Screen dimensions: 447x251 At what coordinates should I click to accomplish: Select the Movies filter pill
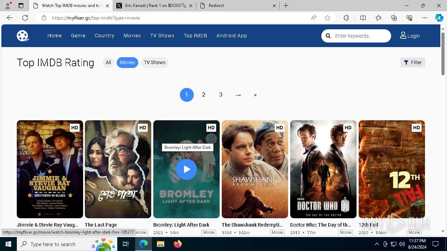[127, 62]
